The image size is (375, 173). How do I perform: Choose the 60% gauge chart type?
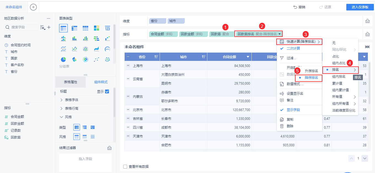tap(107, 48)
